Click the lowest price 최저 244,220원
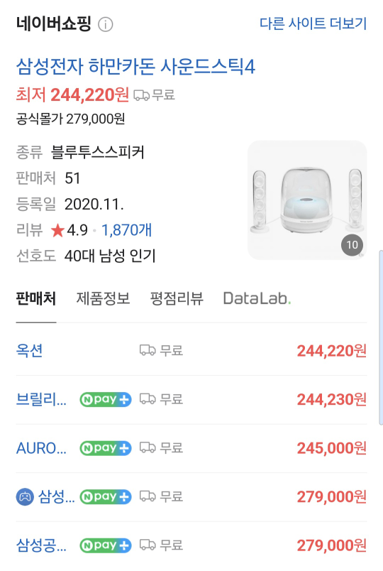Viewport: 383px width, 571px height. (x=72, y=95)
